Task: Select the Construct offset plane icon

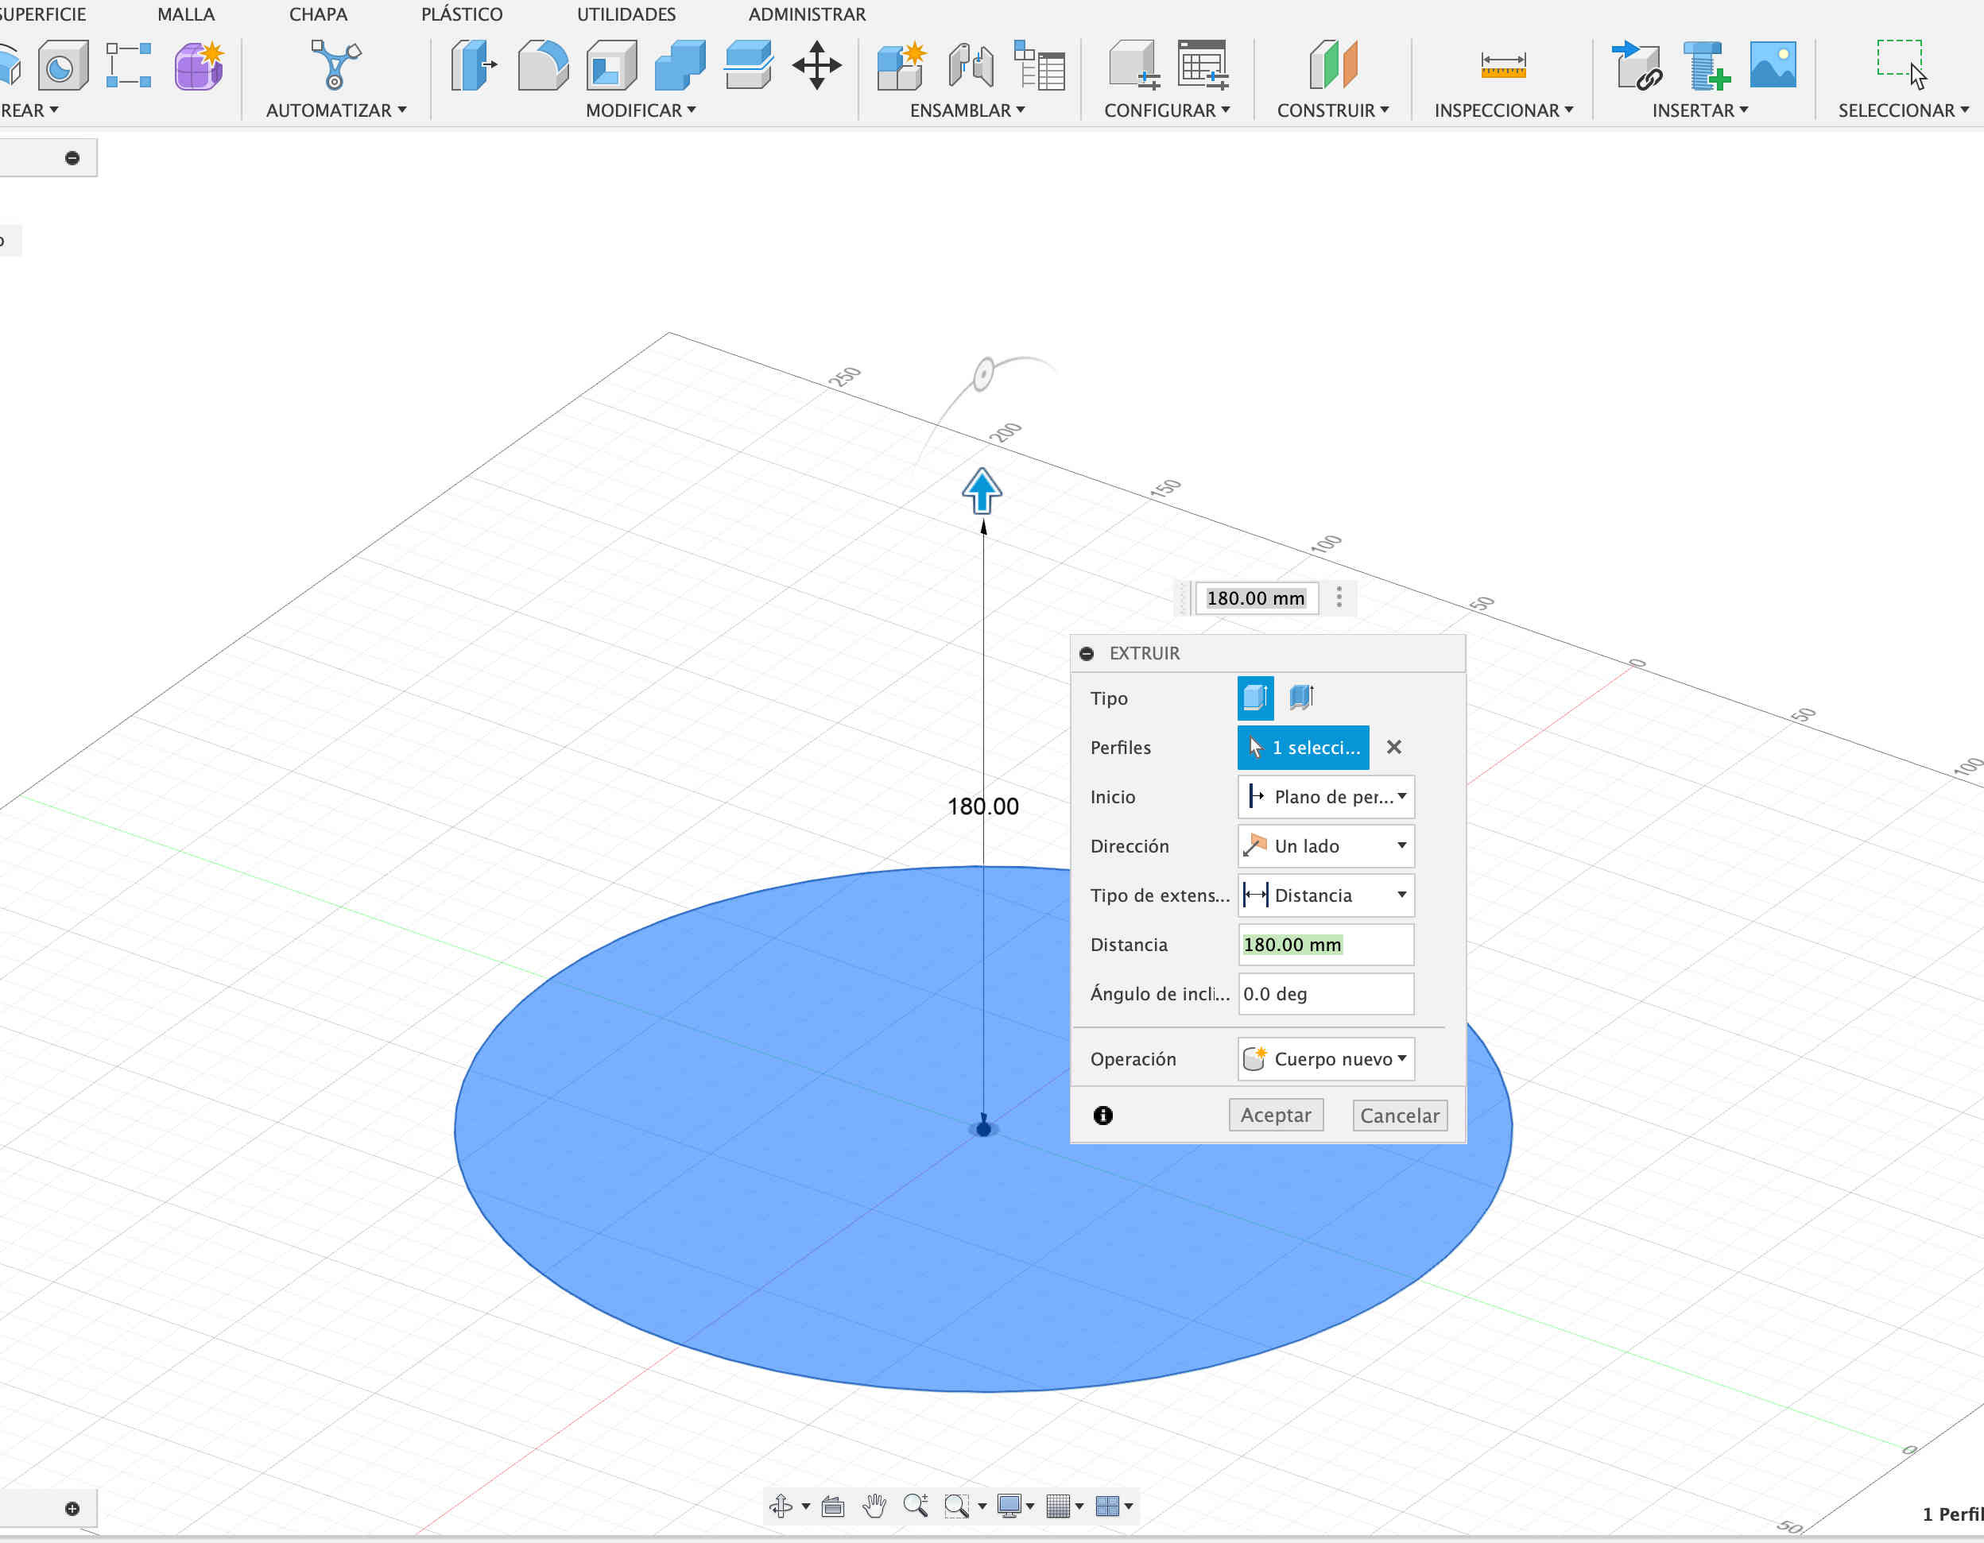Action: pos(1333,65)
